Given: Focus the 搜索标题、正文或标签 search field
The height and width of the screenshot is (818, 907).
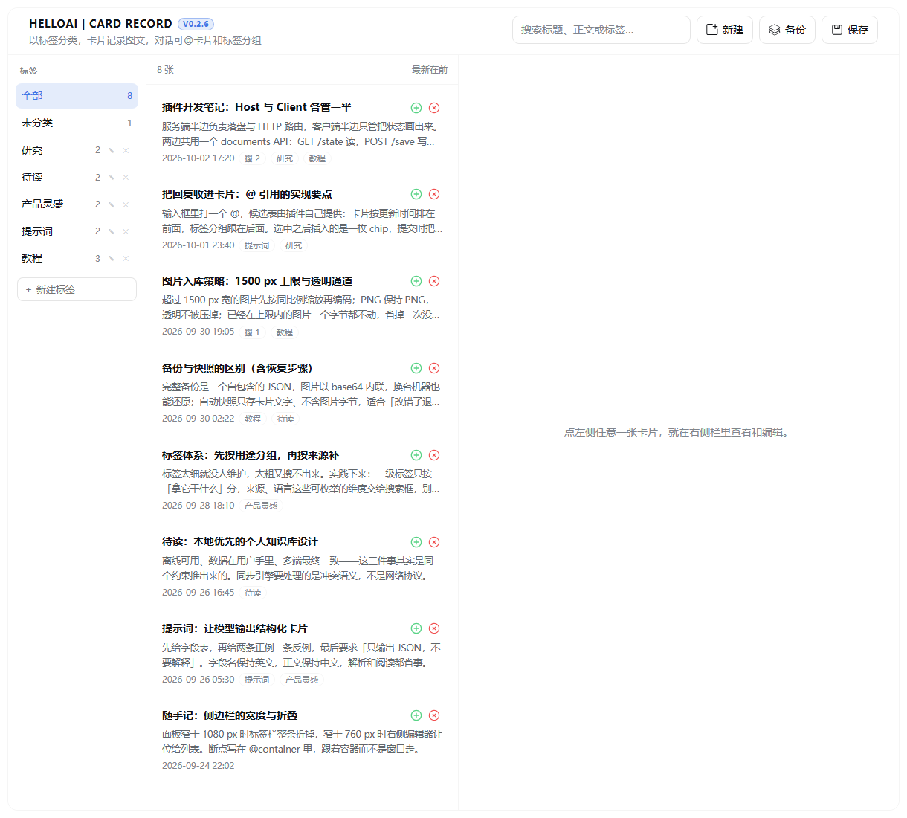Looking at the screenshot, I should (x=601, y=30).
